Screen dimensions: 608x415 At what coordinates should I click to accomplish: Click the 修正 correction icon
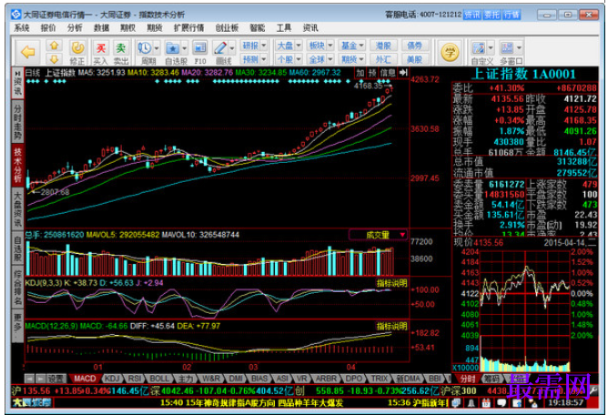point(77,48)
